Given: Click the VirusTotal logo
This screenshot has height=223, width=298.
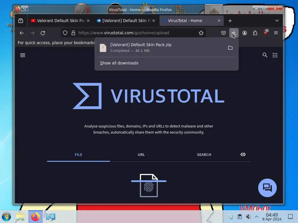Looking at the screenshot, I should [148, 96].
